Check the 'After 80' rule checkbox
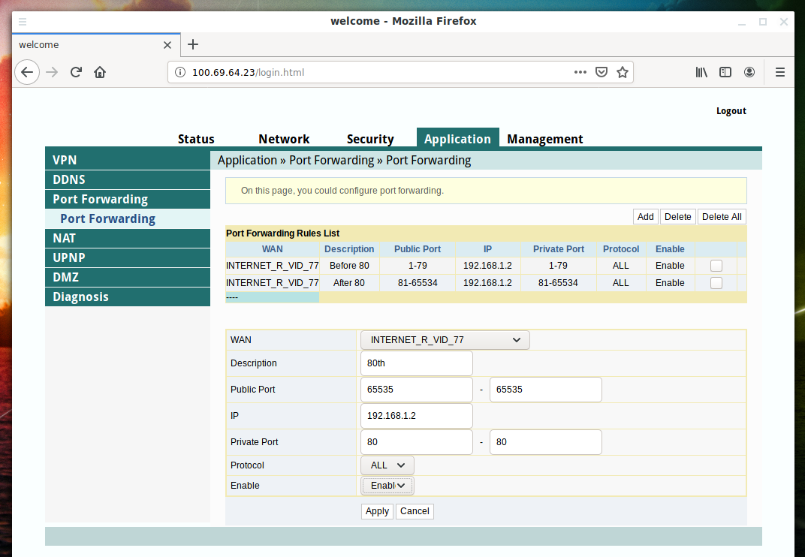Viewport: 805px width, 557px height. click(x=716, y=283)
